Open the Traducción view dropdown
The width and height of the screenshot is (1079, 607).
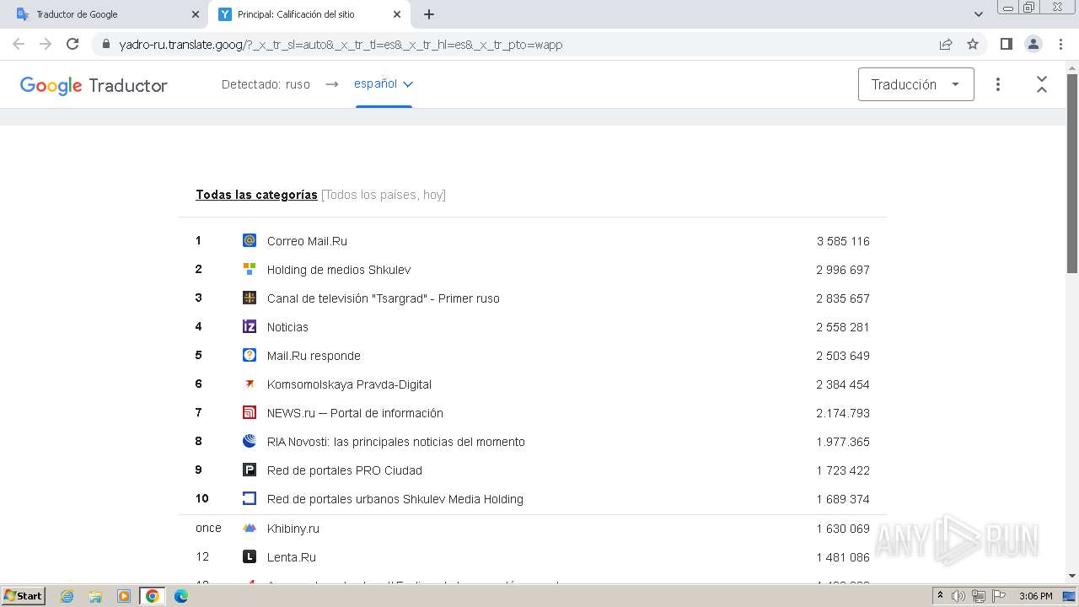pyautogui.click(x=916, y=84)
